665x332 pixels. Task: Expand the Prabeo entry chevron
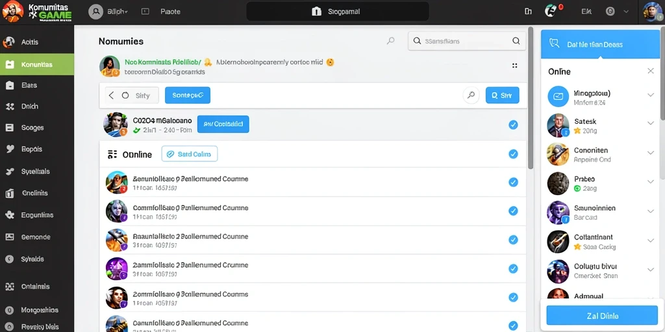pyautogui.click(x=651, y=182)
